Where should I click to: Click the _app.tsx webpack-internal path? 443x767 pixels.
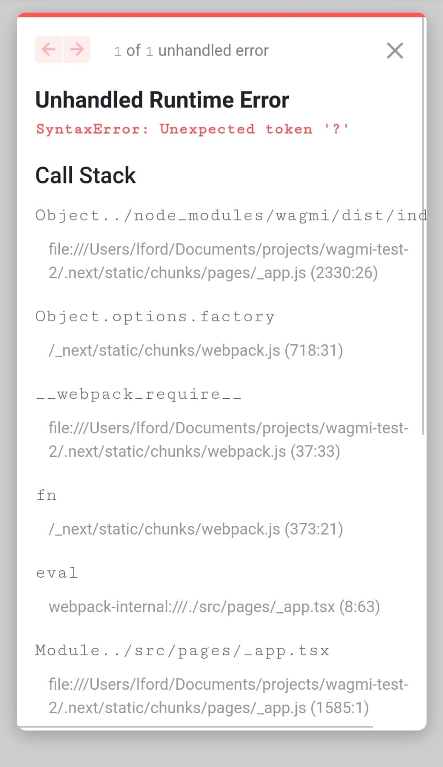[x=214, y=606]
